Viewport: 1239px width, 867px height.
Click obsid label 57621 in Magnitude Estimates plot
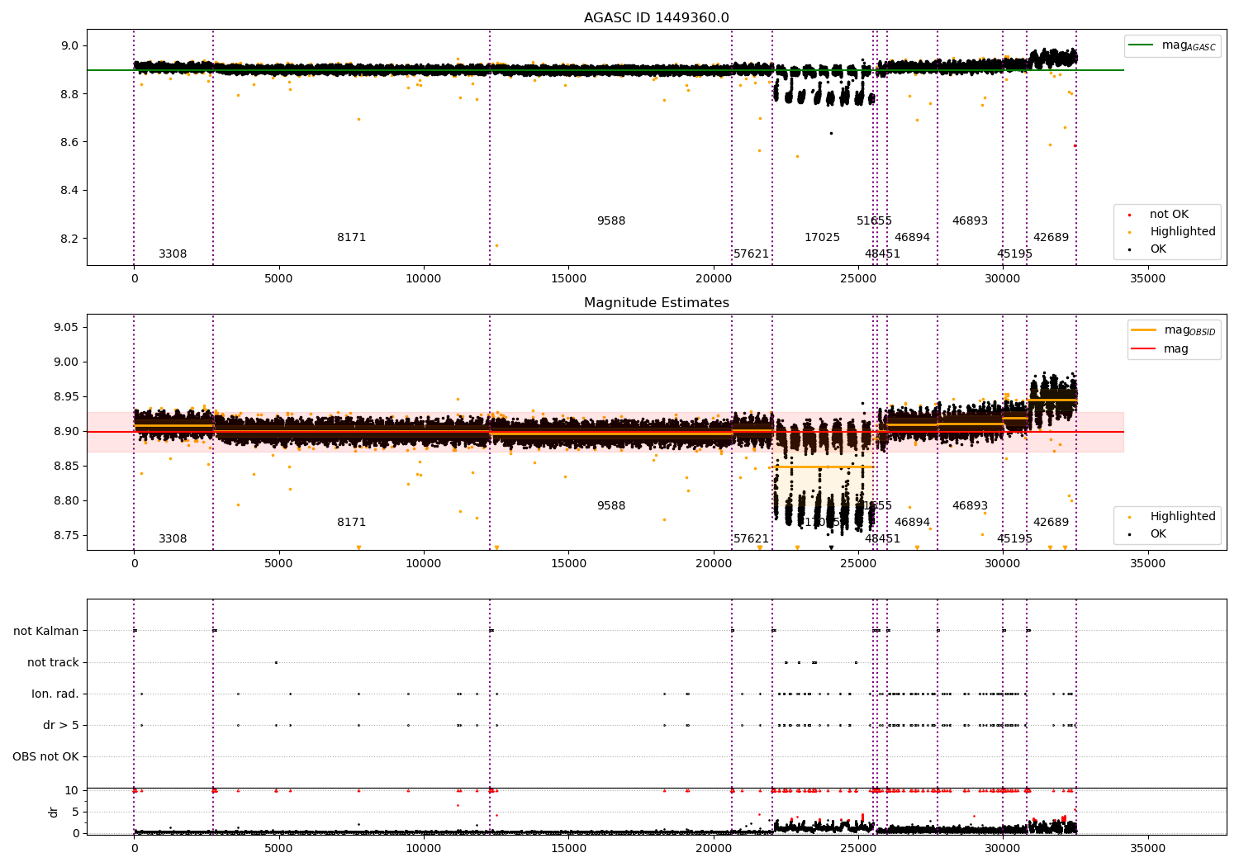(x=752, y=539)
